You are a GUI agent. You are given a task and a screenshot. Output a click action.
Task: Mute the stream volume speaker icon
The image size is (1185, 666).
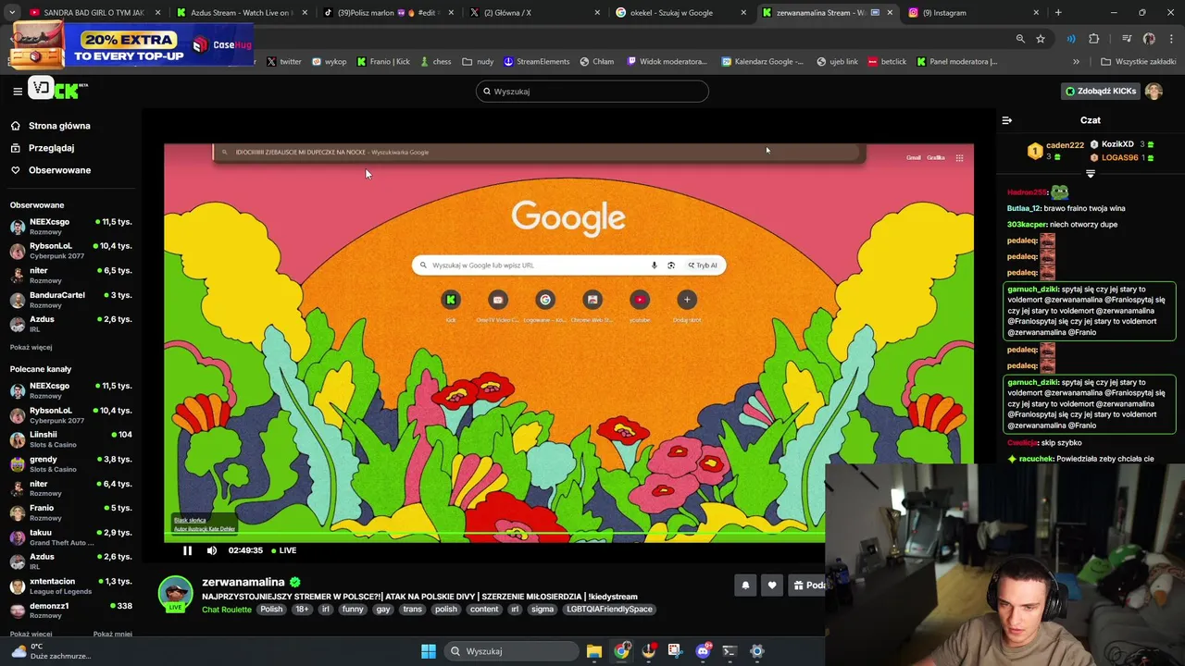(212, 550)
